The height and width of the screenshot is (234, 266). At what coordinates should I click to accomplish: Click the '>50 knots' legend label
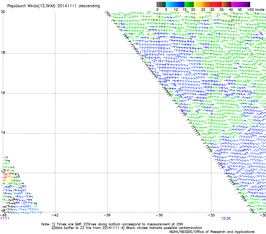256,10
